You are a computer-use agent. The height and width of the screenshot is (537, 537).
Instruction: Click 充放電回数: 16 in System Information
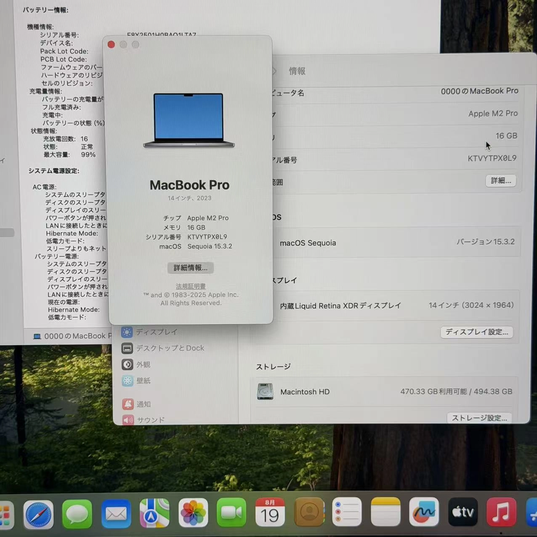[66, 139]
